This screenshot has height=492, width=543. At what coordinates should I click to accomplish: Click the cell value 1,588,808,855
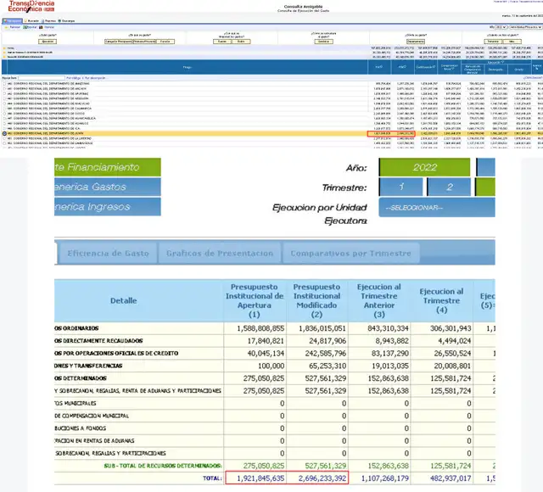(x=260, y=328)
